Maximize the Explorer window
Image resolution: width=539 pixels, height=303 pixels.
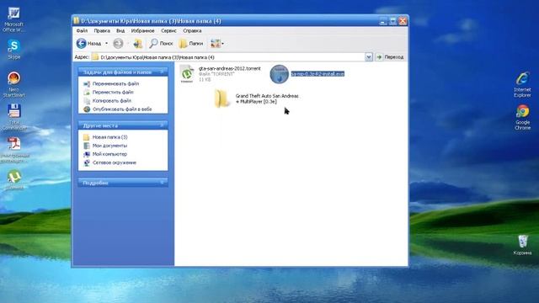[393, 21]
